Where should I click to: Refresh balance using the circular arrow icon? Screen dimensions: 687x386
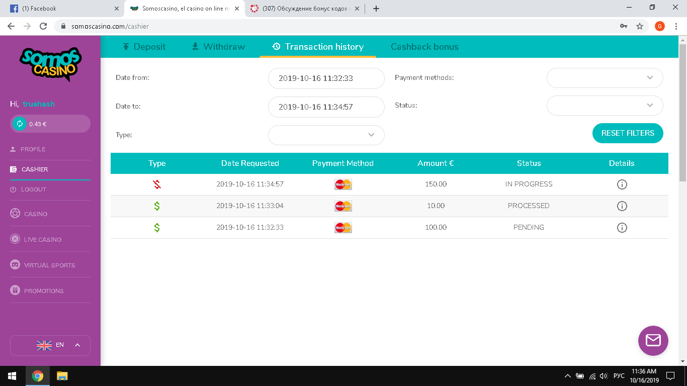[x=20, y=124]
